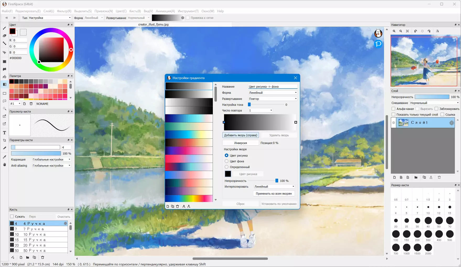The width and height of the screenshot is (461, 267).
Task: Open the Коррекция dropdown
Action: coord(52,159)
